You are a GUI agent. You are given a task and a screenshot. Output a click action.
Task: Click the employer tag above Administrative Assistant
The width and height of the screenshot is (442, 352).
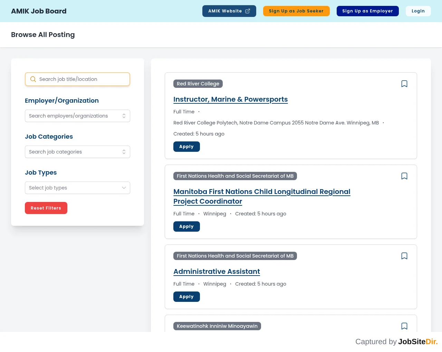[235, 256]
